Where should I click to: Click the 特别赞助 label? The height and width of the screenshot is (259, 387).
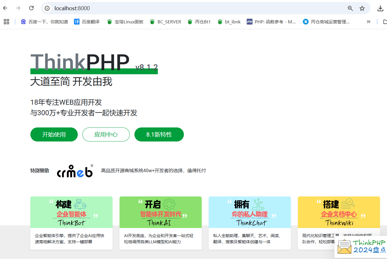(x=39, y=170)
